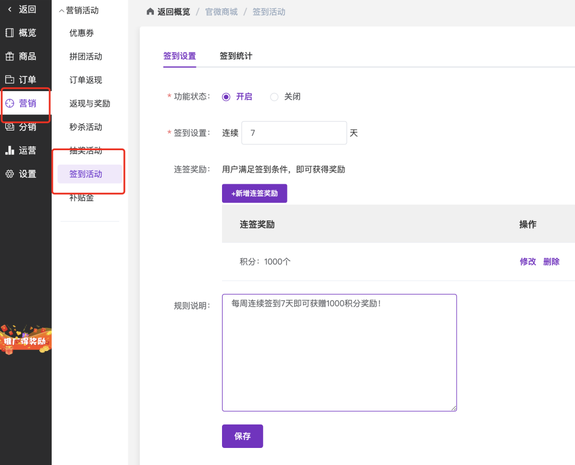Switch to the 签到统计 tab
The image size is (575, 465).
pos(236,56)
